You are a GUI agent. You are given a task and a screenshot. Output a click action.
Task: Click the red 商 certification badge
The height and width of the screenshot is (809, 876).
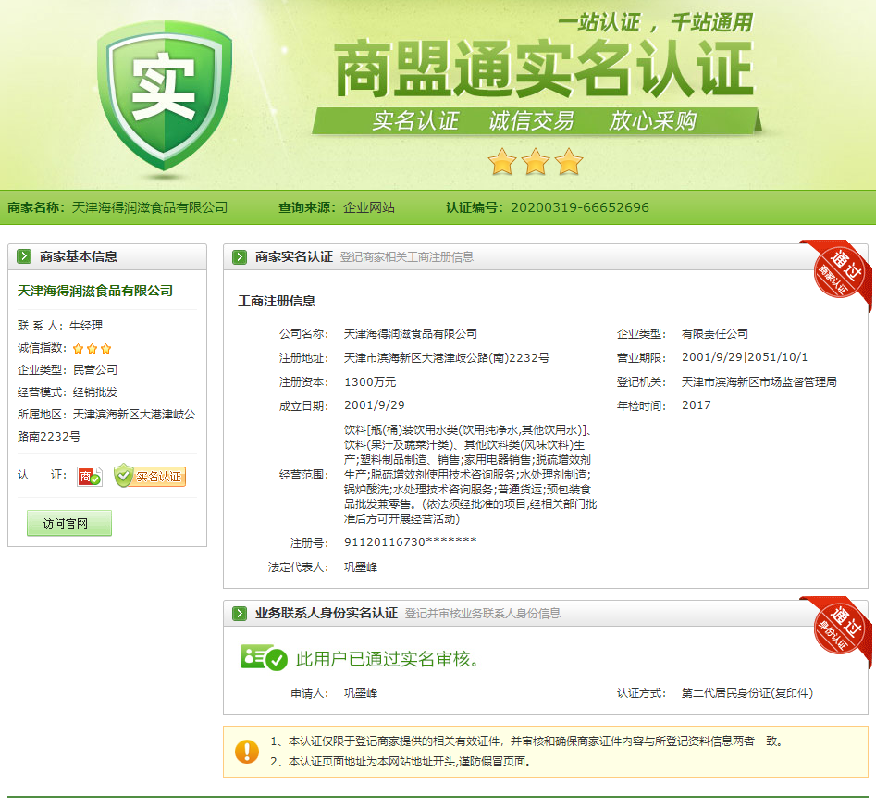coord(90,476)
